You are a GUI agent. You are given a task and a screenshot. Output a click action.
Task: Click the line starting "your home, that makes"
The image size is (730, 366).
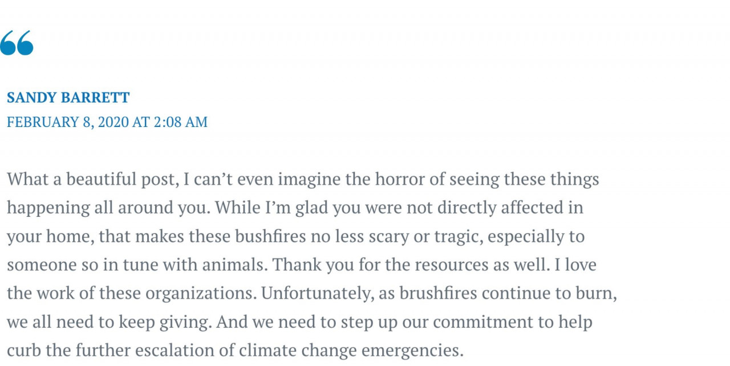(295, 236)
